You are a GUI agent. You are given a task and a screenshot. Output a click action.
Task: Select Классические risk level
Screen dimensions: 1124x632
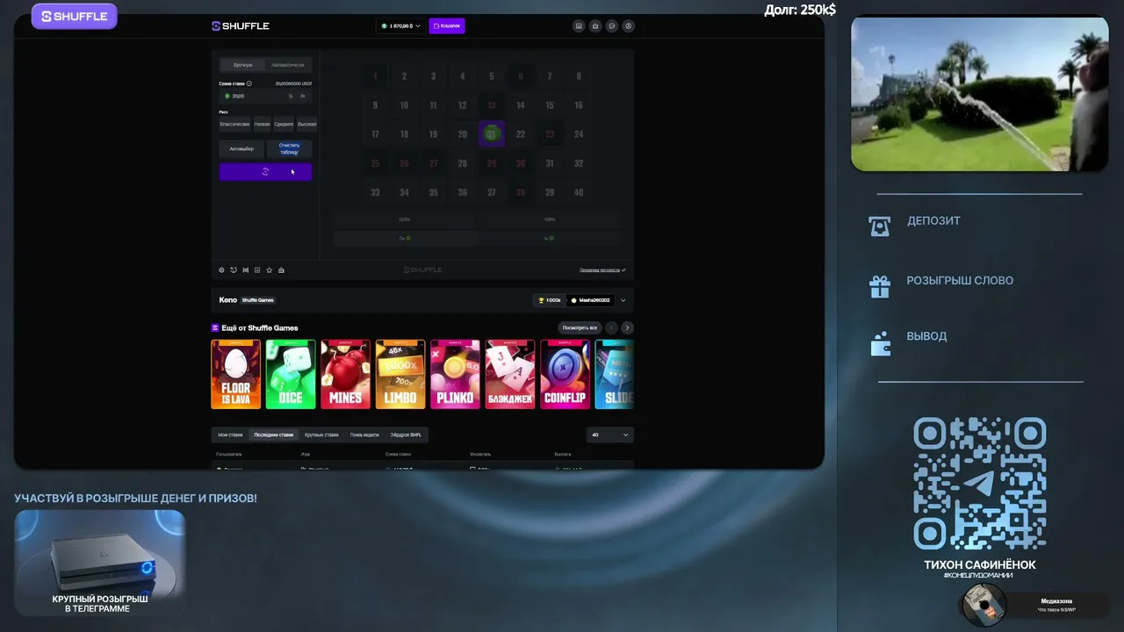tap(234, 124)
